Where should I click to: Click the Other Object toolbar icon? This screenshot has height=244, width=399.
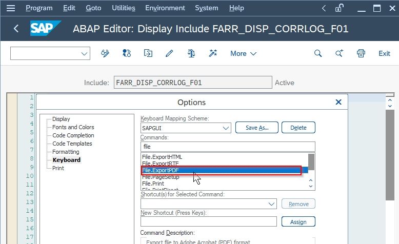[x=148, y=53]
